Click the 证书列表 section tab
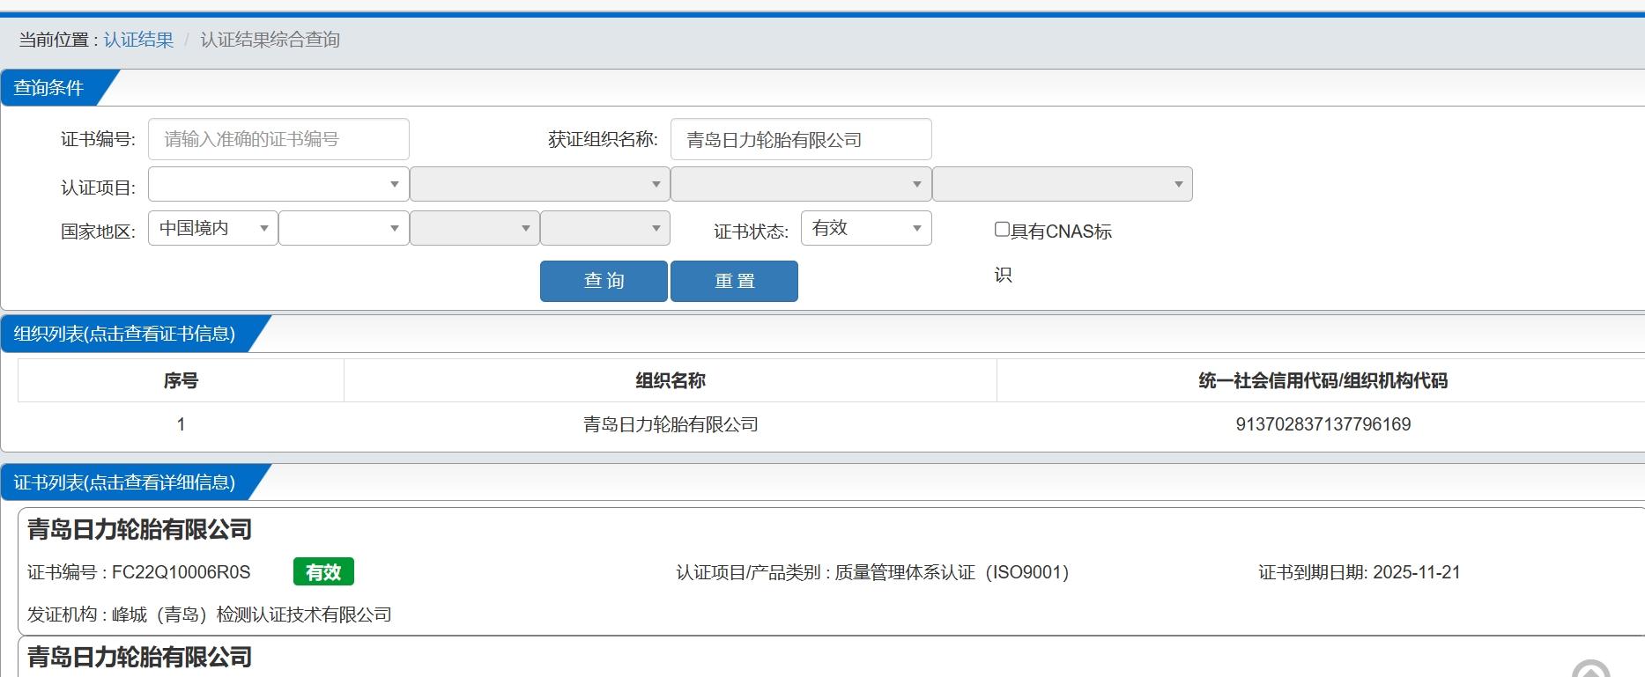 (x=125, y=482)
